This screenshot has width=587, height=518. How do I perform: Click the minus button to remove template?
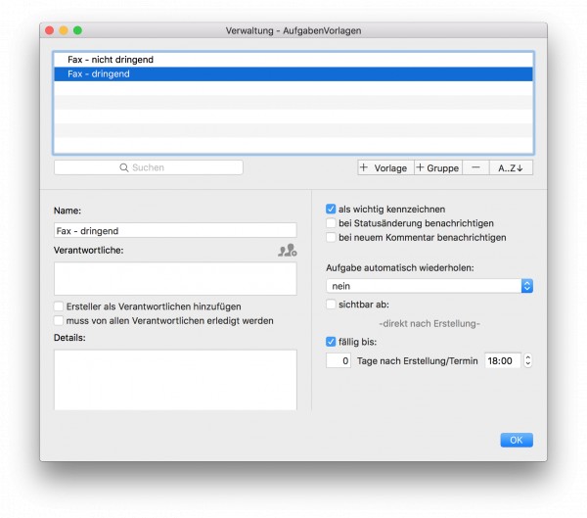475,167
